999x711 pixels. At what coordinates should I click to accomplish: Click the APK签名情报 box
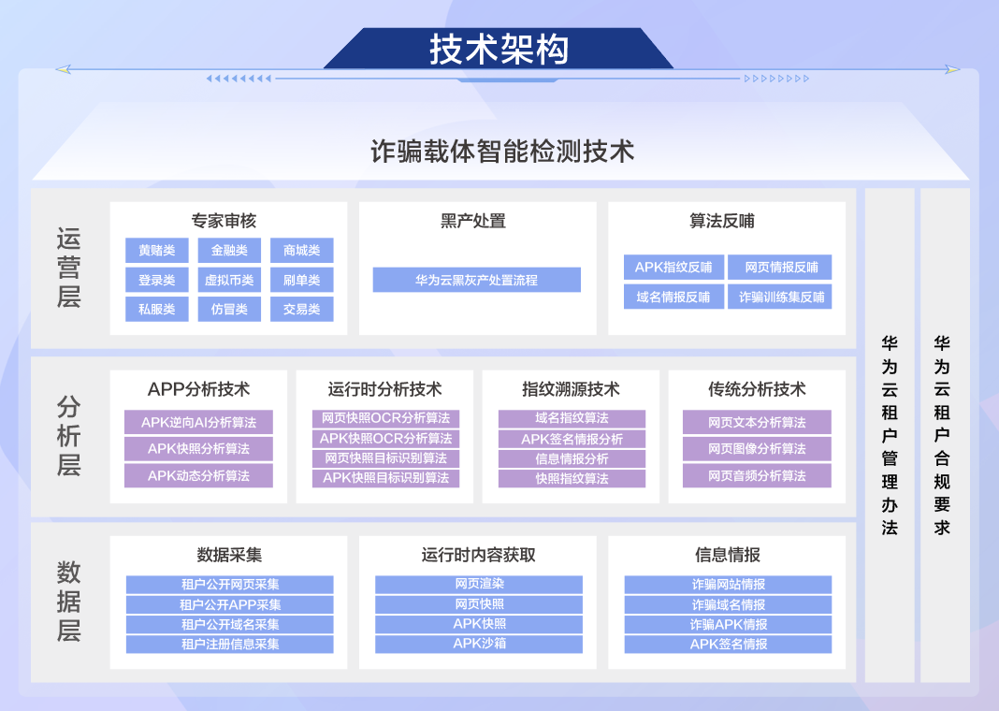[729, 644]
